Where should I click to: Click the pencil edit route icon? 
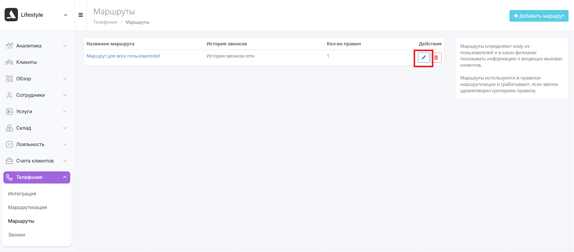(x=423, y=58)
